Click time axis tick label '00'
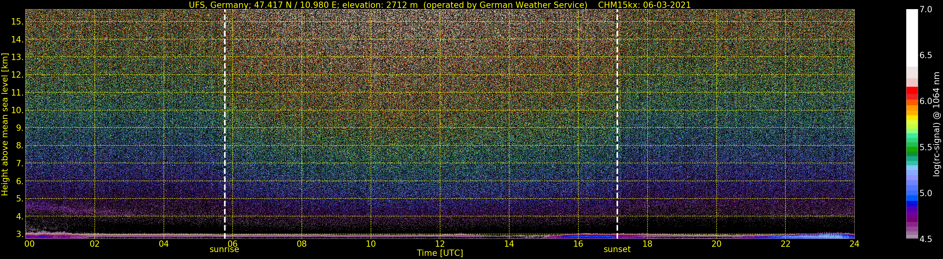Image resolution: width=943 pixels, height=259 pixels. pyautogui.click(x=29, y=244)
